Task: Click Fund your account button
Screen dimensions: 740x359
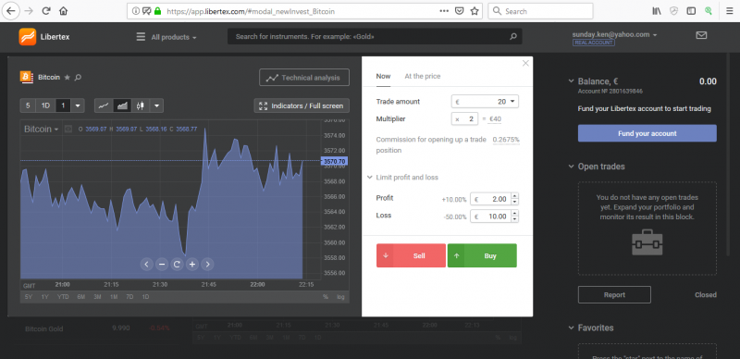Action: coord(647,133)
